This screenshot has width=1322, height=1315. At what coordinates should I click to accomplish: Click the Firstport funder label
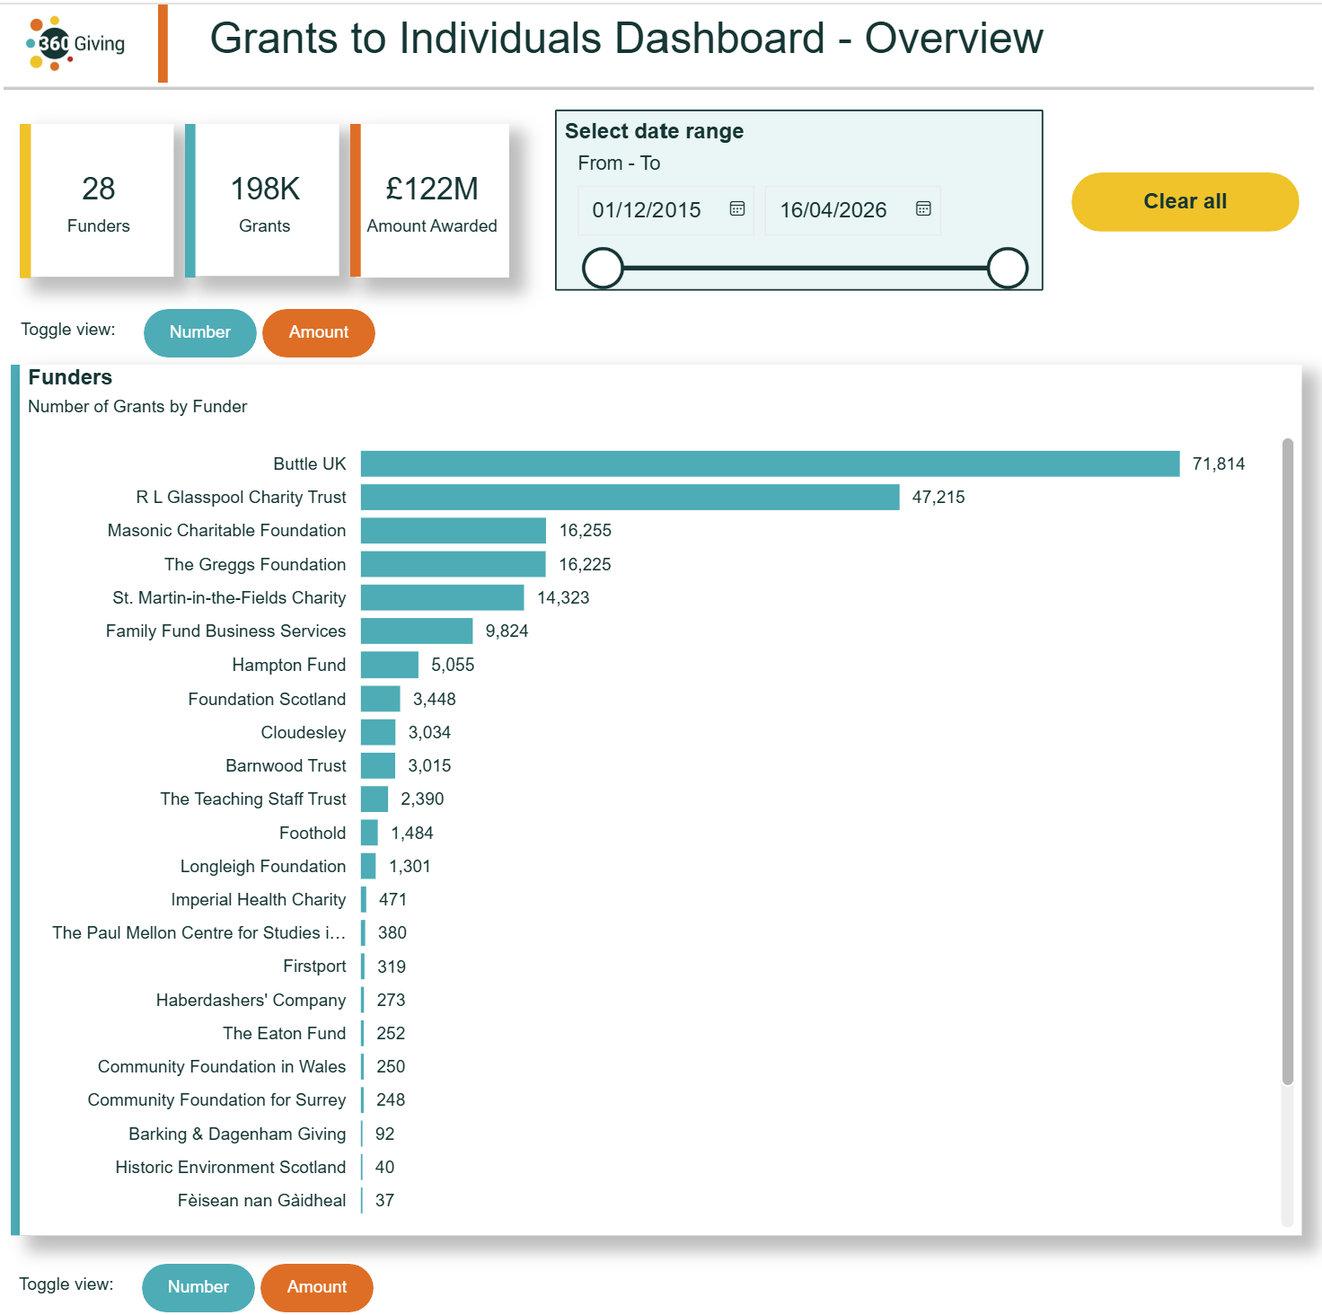pos(314,966)
